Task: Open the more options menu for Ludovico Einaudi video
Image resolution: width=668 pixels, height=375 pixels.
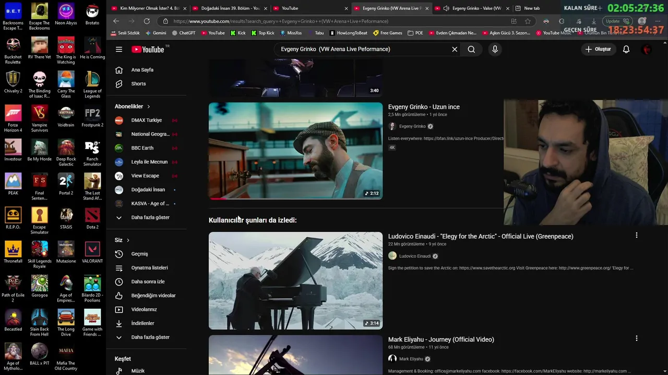Action: [636, 235]
